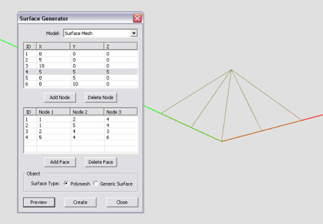Select the Polymesh radio button
The height and width of the screenshot is (224, 323).
click(66, 184)
